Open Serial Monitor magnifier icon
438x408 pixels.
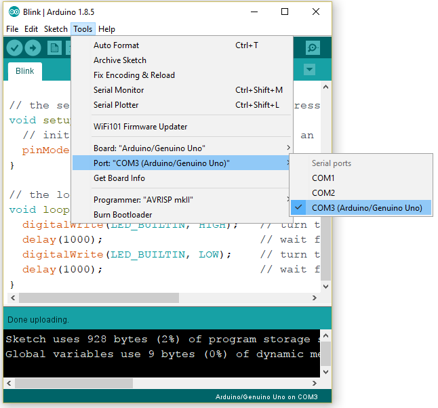tap(313, 47)
